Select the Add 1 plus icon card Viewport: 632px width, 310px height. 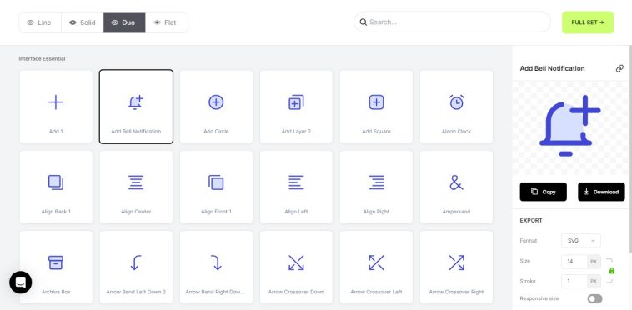click(56, 107)
